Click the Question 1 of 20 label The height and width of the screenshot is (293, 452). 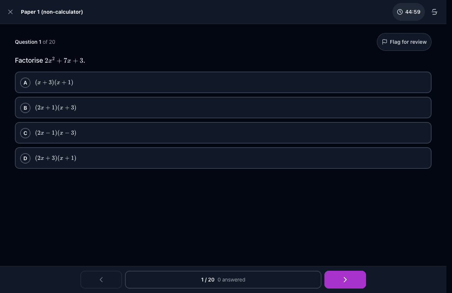(x=35, y=42)
